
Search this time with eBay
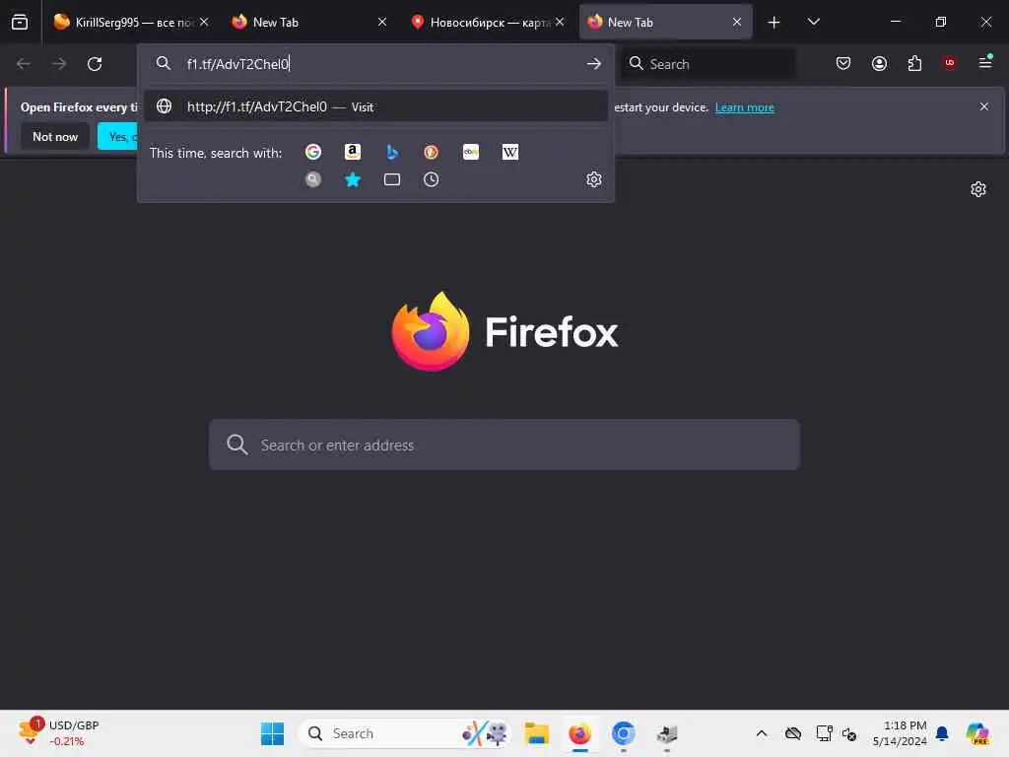coord(471,152)
